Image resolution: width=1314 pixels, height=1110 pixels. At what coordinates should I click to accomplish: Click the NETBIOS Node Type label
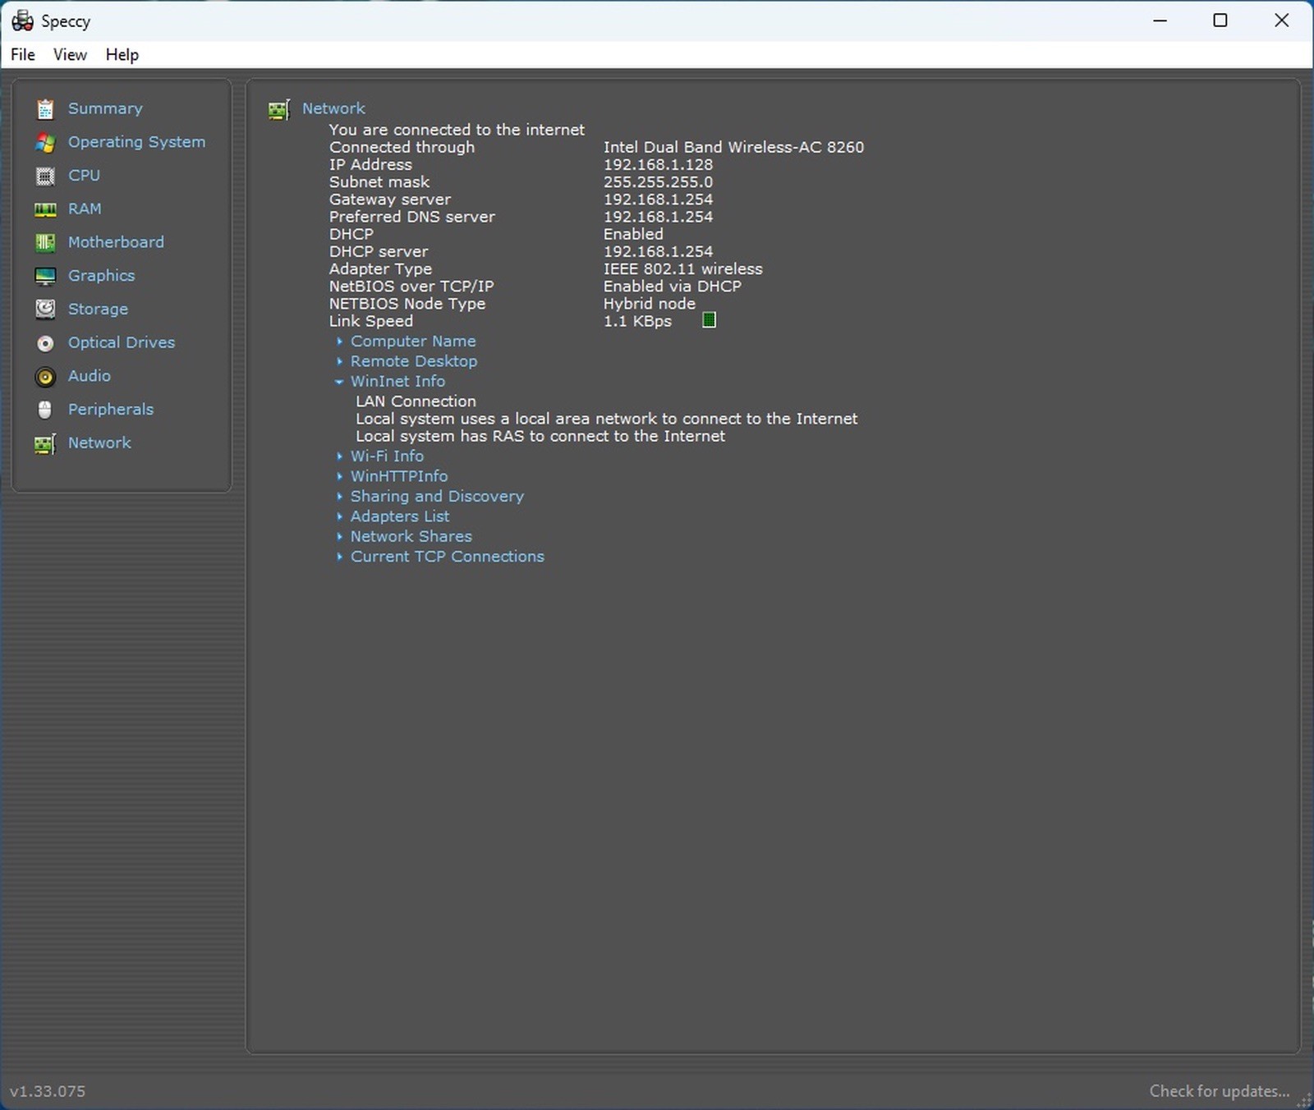click(x=407, y=304)
